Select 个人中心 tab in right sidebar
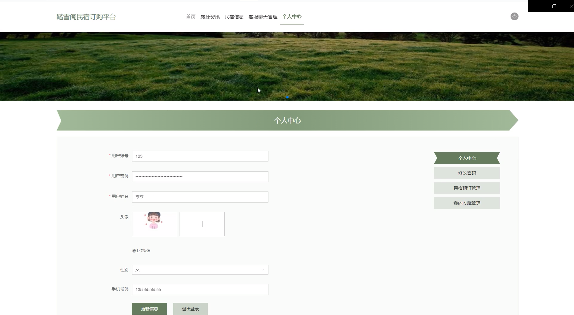 pos(467,158)
